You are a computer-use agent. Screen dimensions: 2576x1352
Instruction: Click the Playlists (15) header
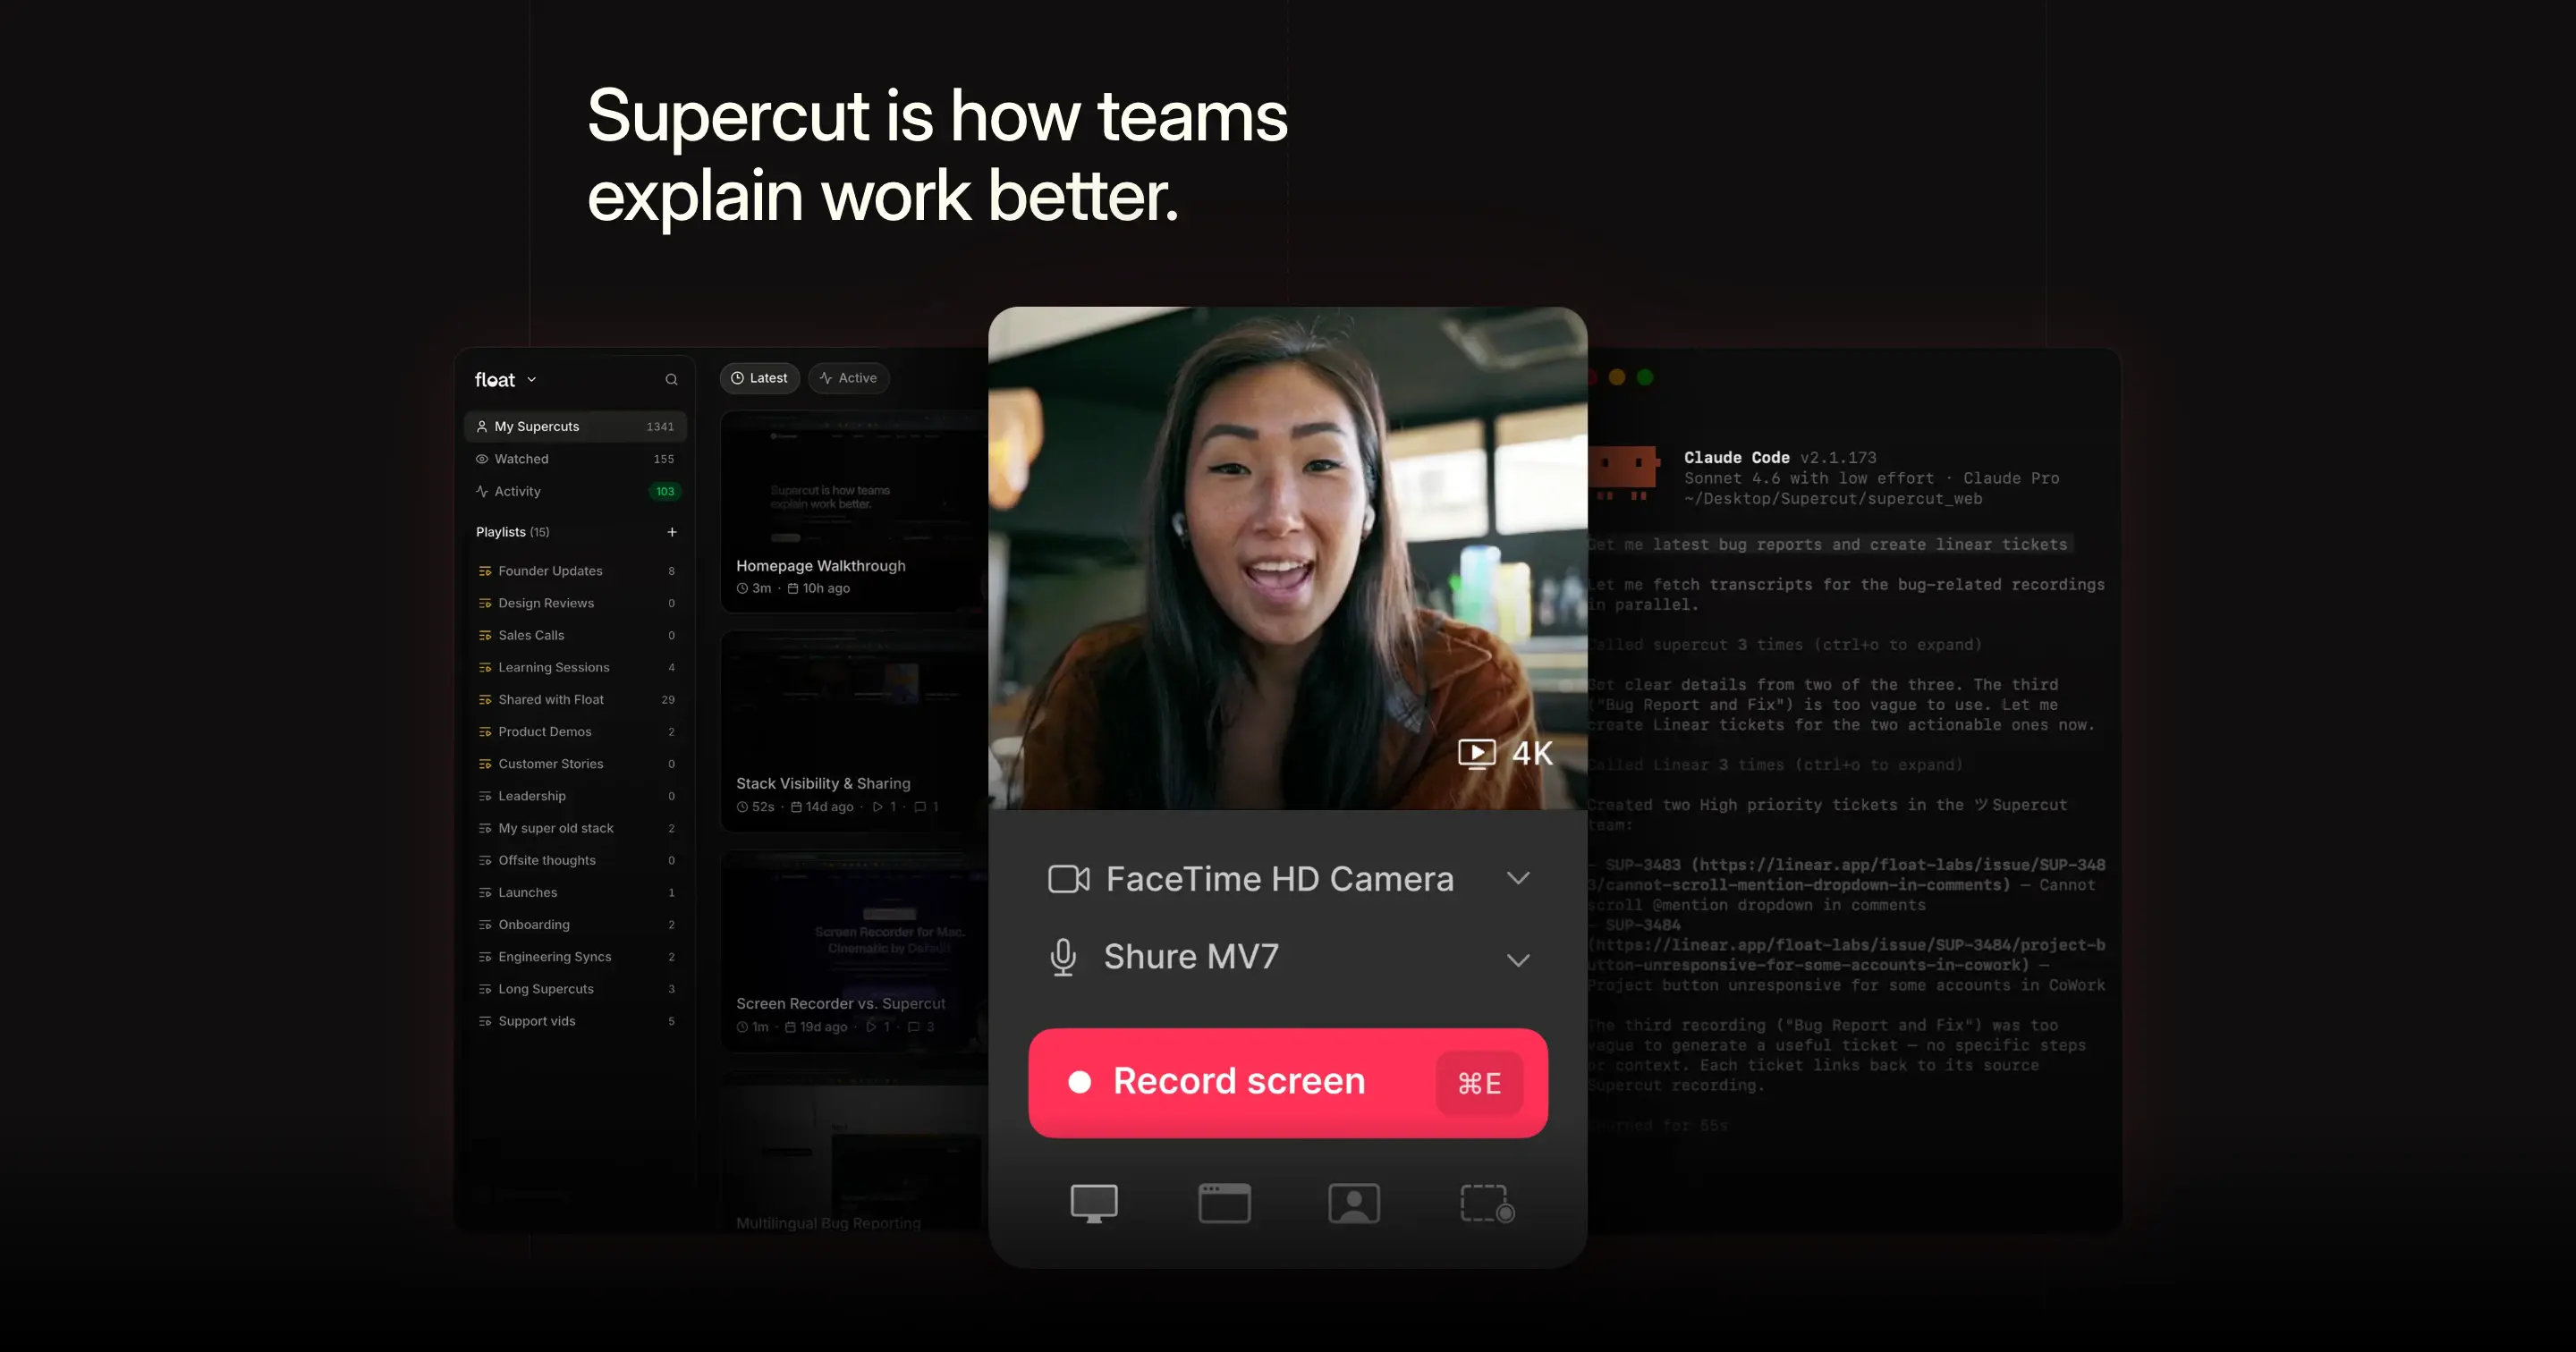(x=512, y=532)
